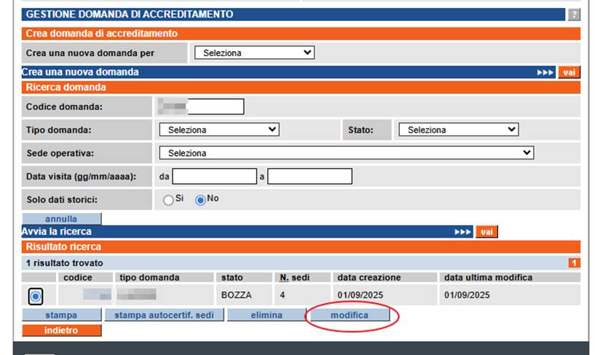
Task: Click the 'modifica' button
Action: tap(350, 316)
